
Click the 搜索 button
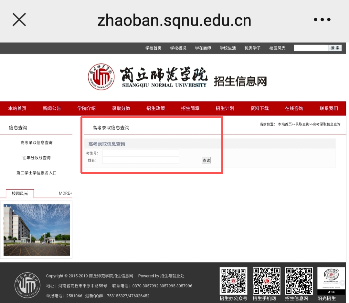tap(335, 48)
